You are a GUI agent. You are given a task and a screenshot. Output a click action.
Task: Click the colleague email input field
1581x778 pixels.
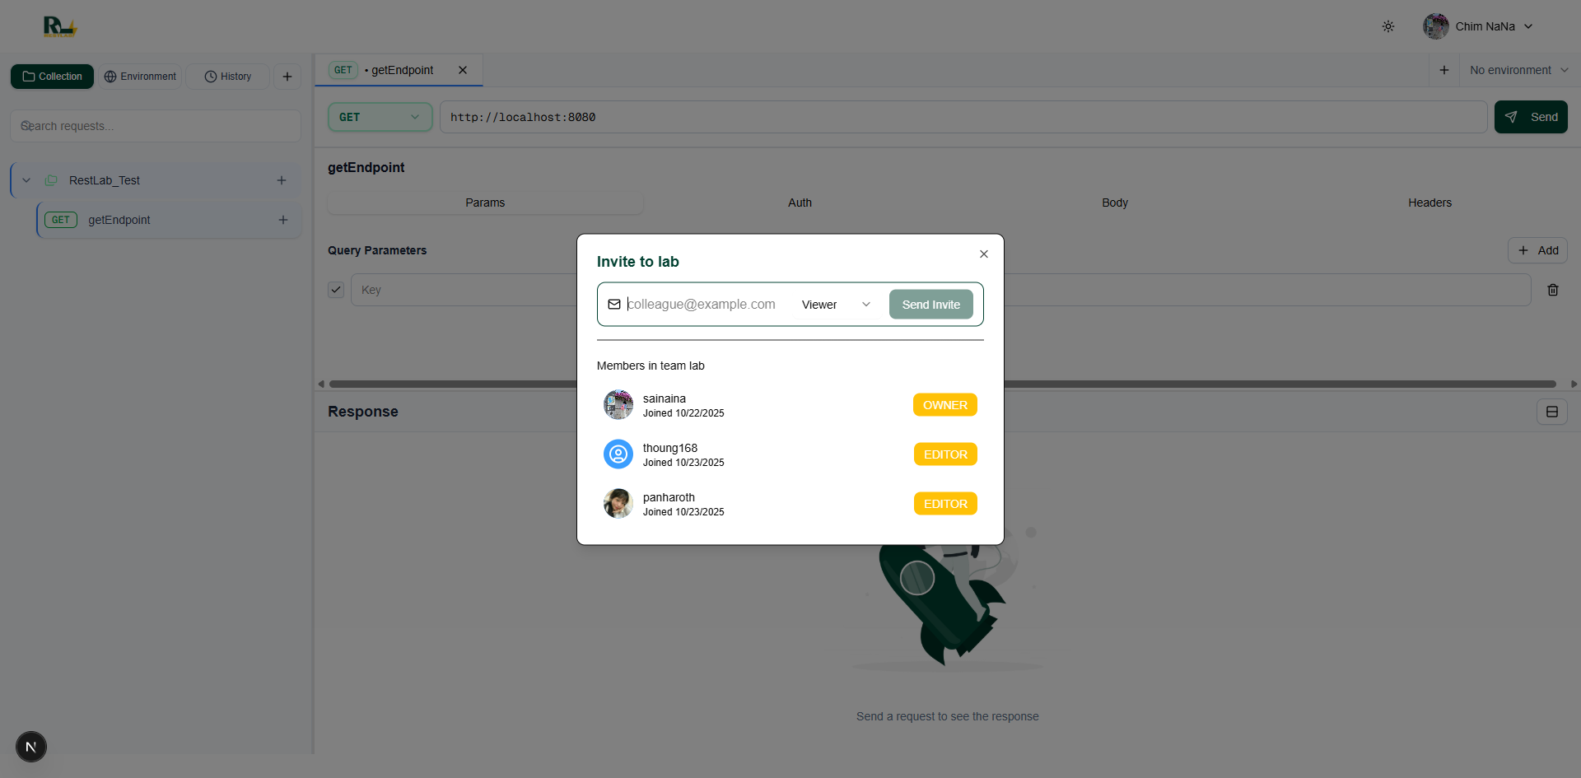coord(705,305)
